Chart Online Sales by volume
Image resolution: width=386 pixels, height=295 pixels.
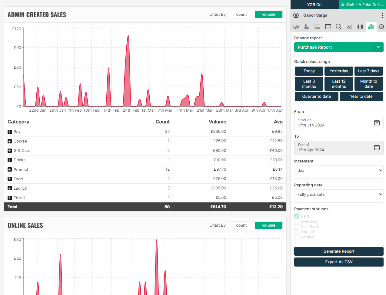pos(269,225)
